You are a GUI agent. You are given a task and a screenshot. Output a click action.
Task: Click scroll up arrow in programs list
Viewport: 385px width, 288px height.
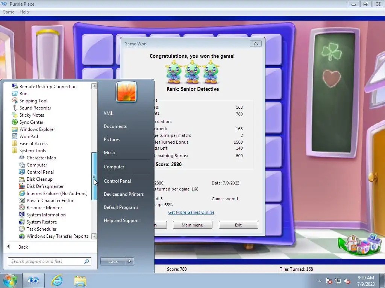94,86
